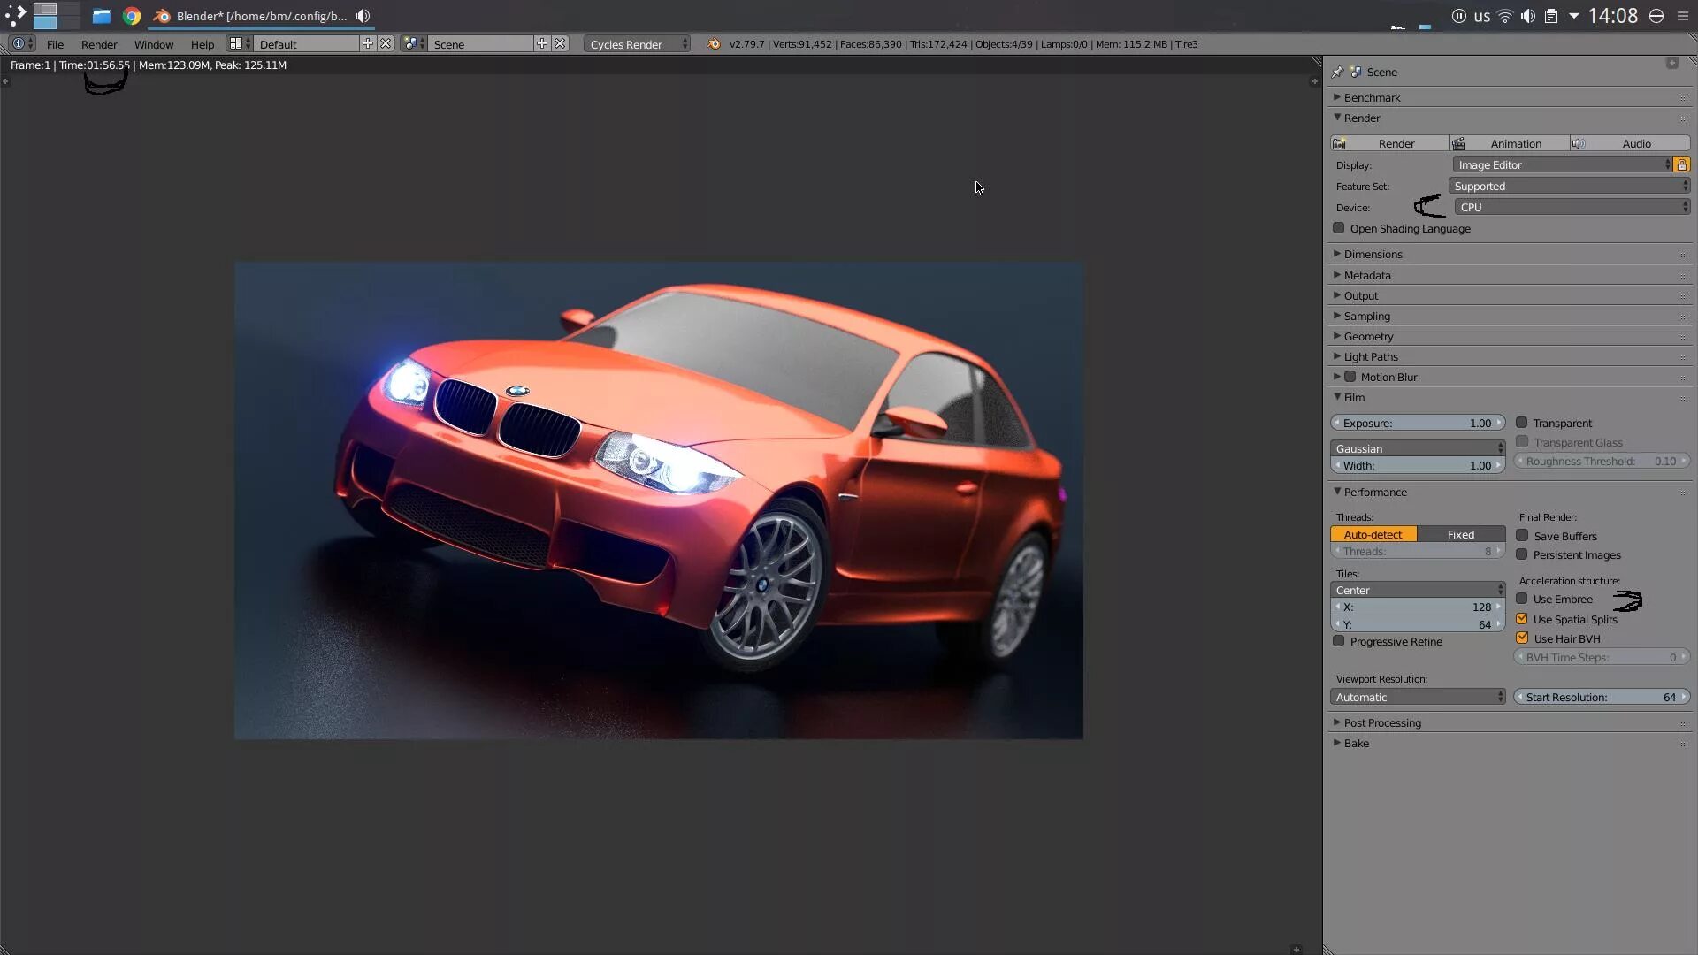Click the audio indicator on Blender's taskbar entry
Screen dimensions: 1698x955
pyautogui.click(x=363, y=16)
